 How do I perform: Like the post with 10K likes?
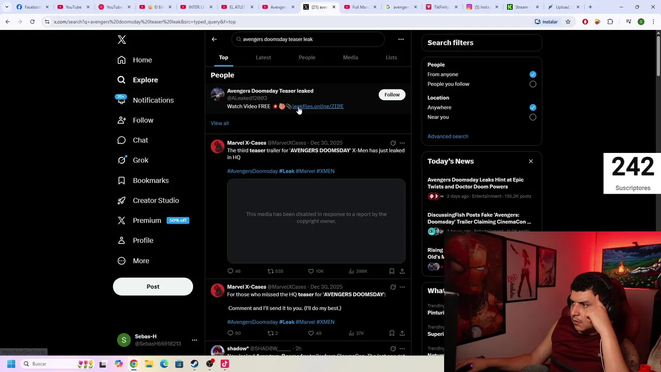pos(316,271)
